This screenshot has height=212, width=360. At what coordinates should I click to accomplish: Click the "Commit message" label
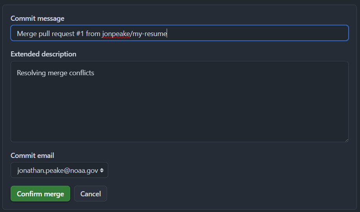pos(37,18)
